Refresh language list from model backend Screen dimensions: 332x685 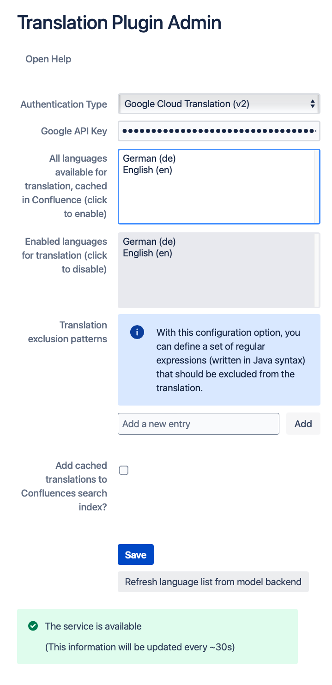(x=213, y=582)
